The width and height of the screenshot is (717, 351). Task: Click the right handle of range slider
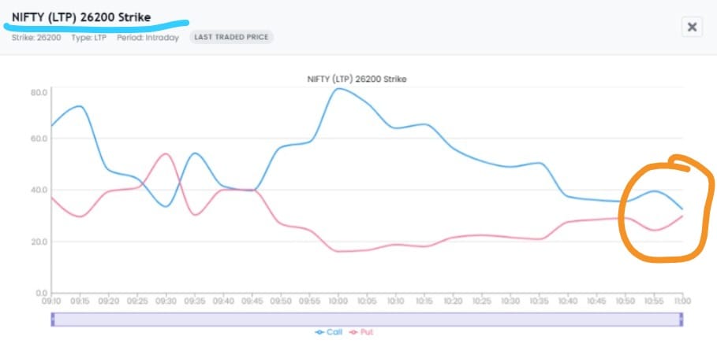pos(680,319)
